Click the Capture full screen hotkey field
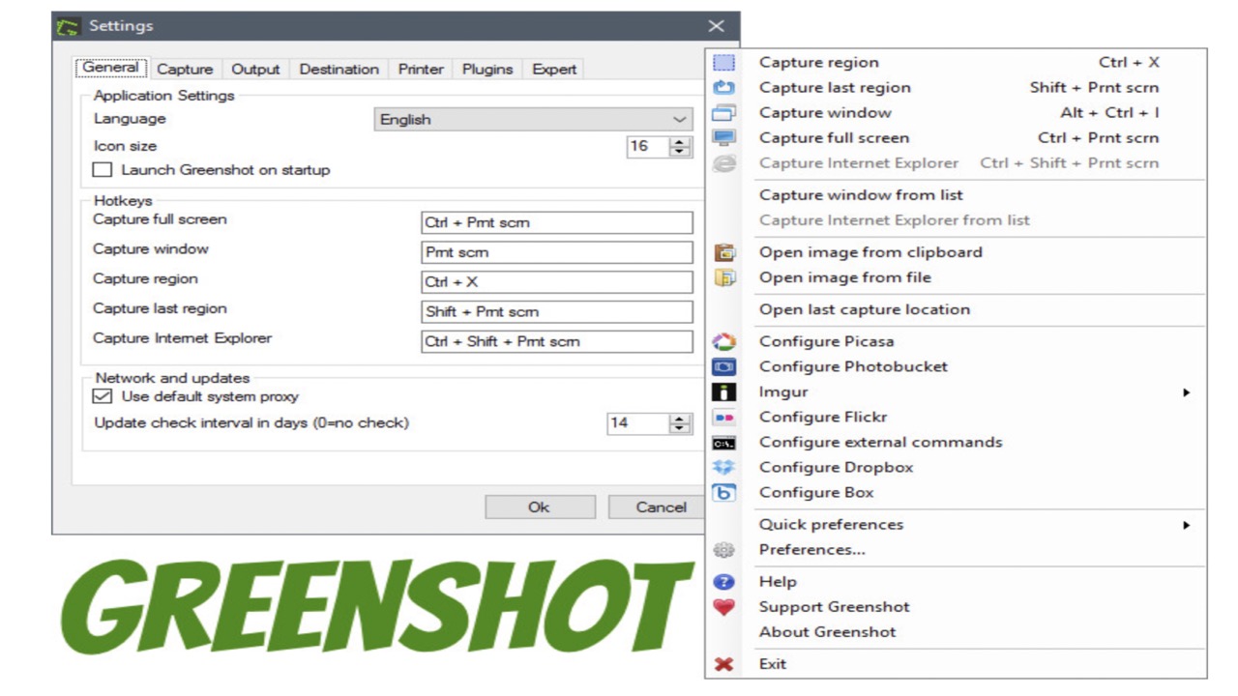This screenshot has width=1238, height=696. click(x=557, y=222)
